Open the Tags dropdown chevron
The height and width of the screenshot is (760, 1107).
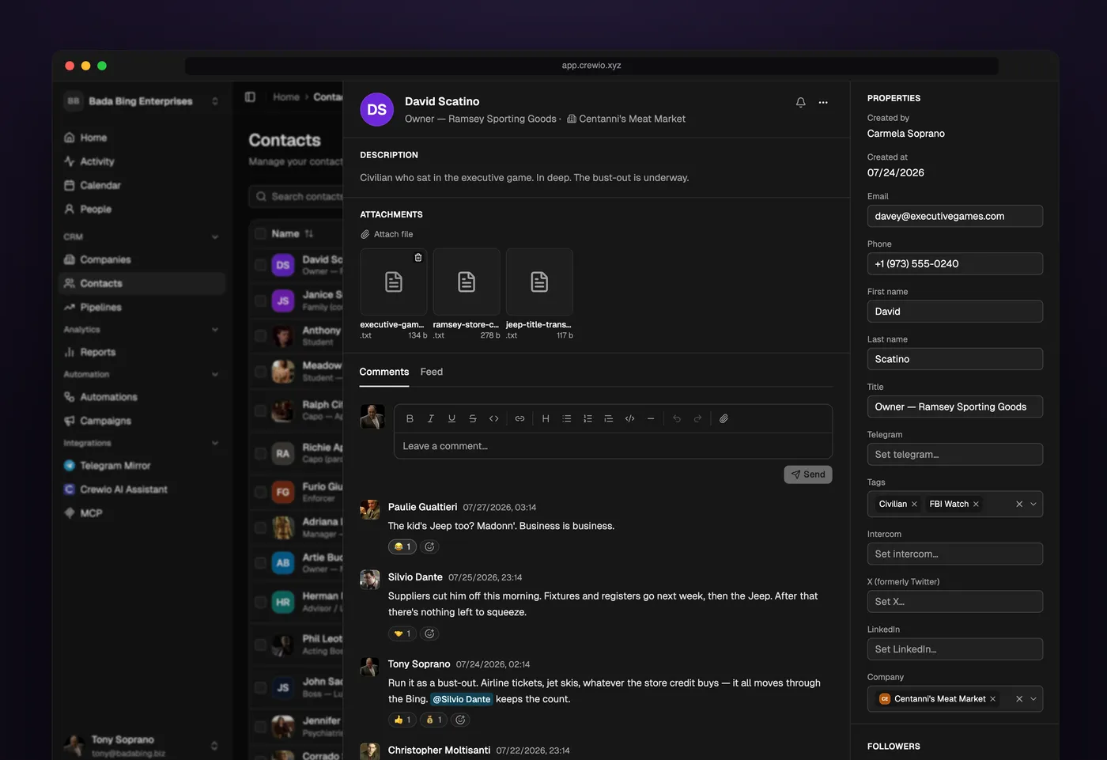[1033, 505]
